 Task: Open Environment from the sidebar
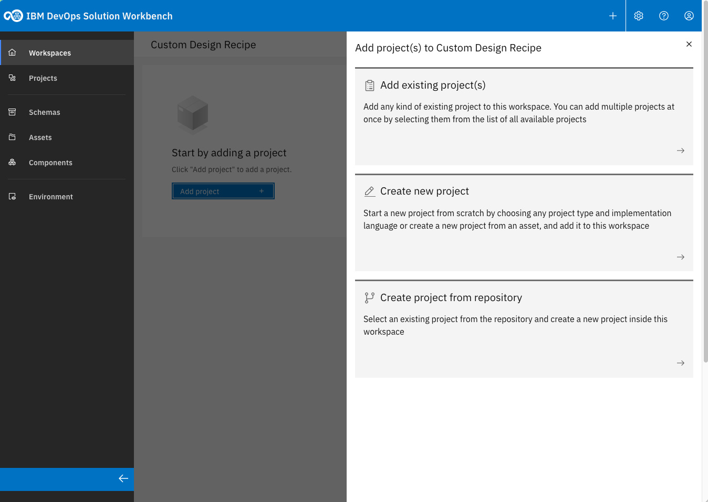67,196
